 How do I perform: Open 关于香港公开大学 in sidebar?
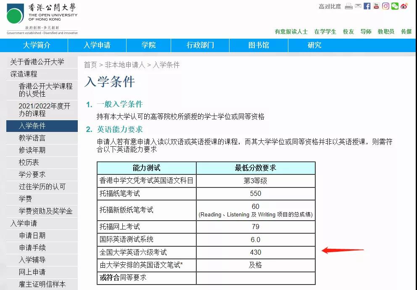click(42, 62)
